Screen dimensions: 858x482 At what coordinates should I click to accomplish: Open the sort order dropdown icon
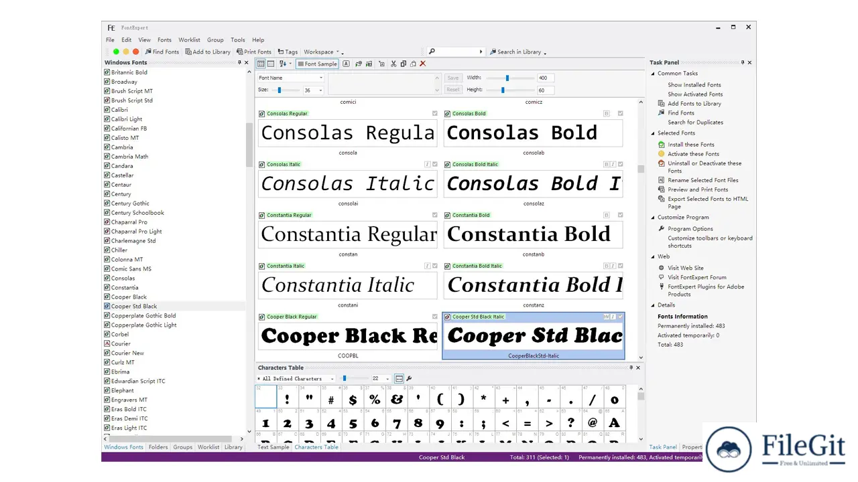285,64
